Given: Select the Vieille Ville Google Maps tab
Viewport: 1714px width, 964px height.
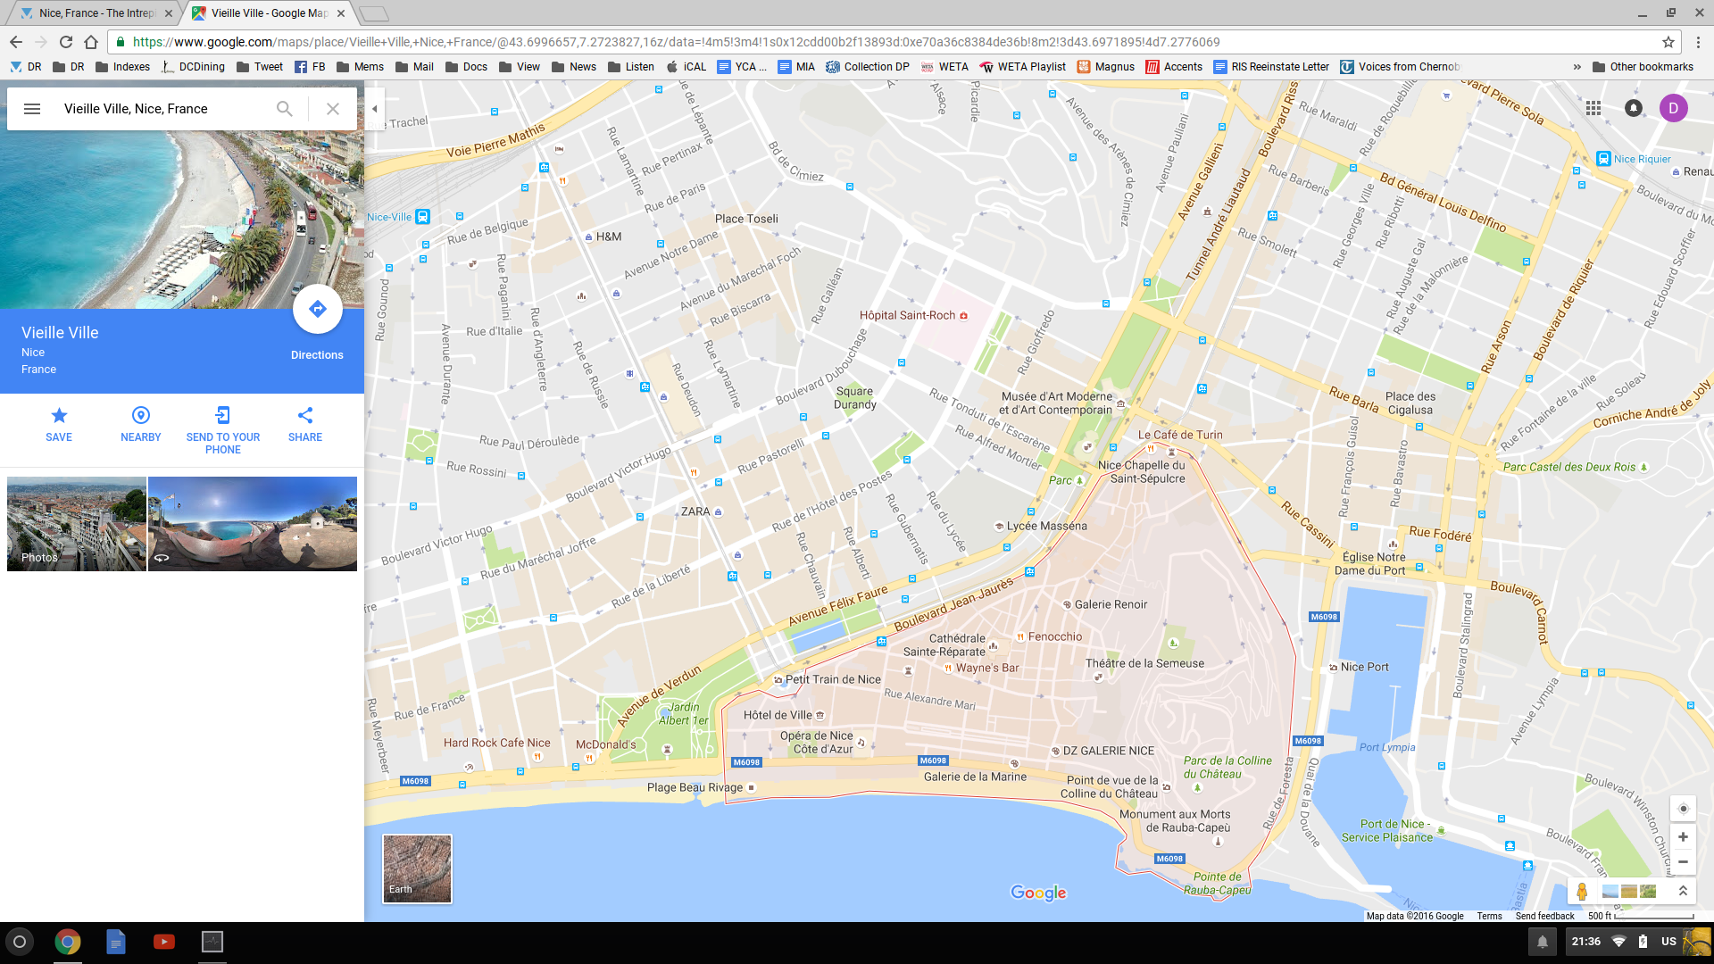Looking at the screenshot, I should coord(269,13).
